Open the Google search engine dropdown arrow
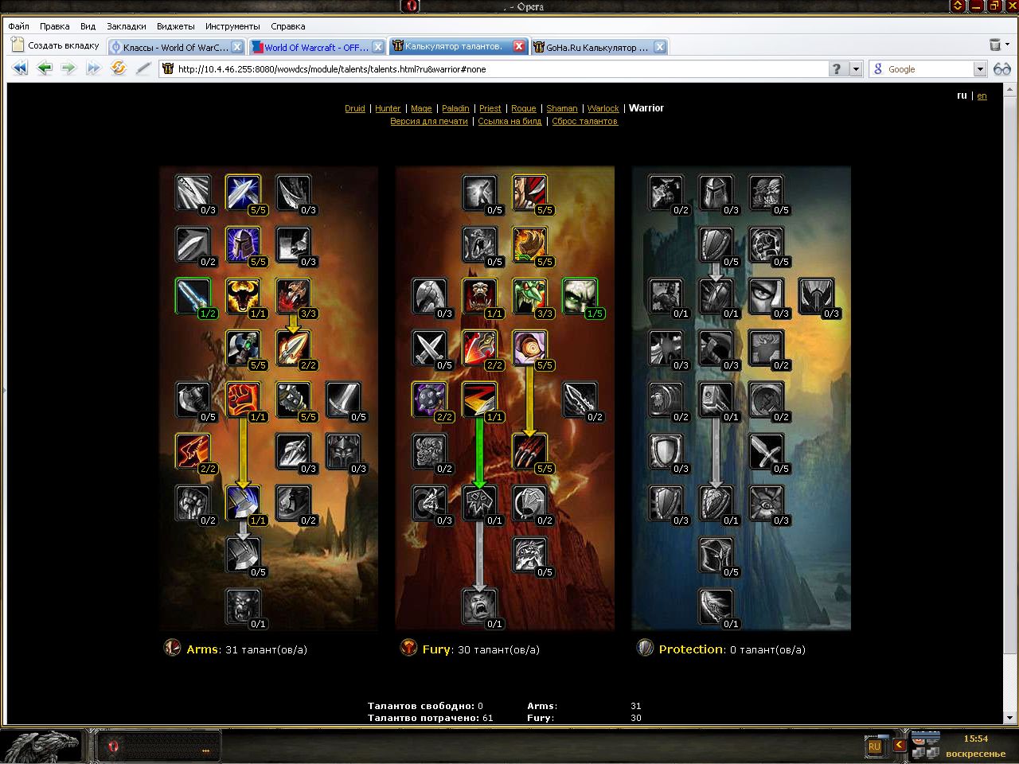1019x764 pixels. (980, 69)
